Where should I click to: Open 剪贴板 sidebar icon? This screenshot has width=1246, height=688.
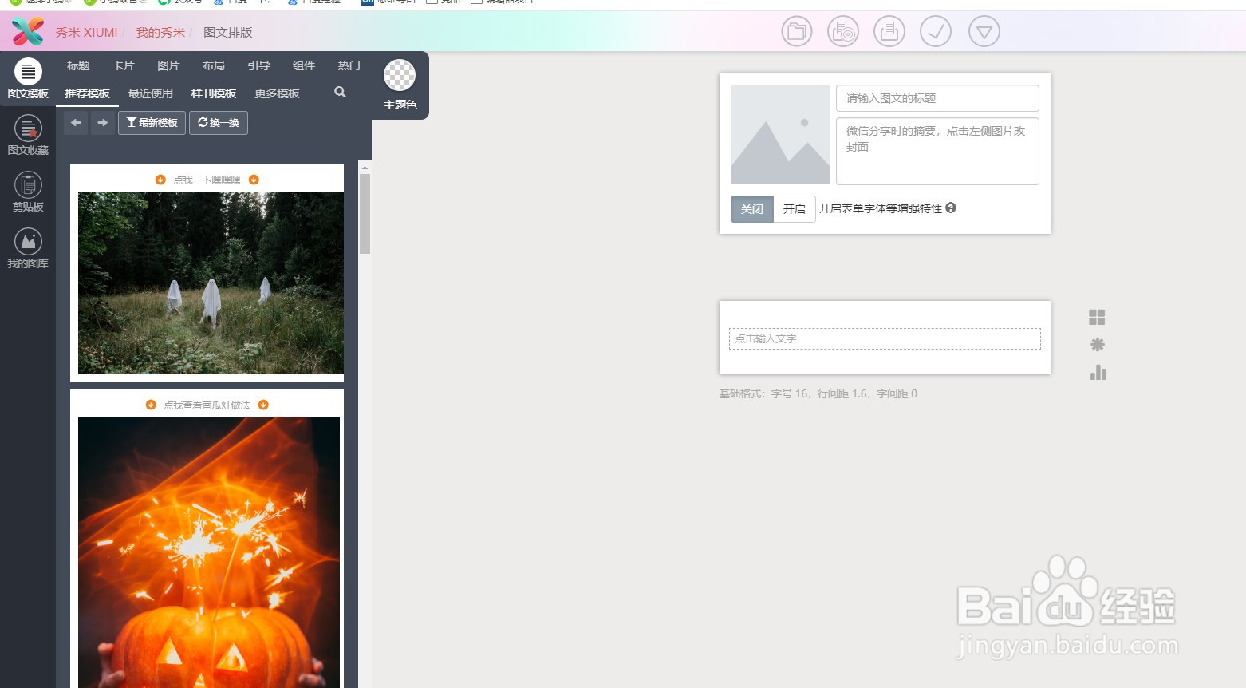(28, 192)
